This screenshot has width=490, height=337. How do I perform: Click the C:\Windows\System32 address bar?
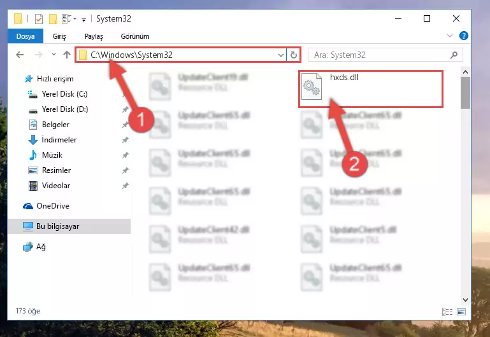click(x=181, y=55)
